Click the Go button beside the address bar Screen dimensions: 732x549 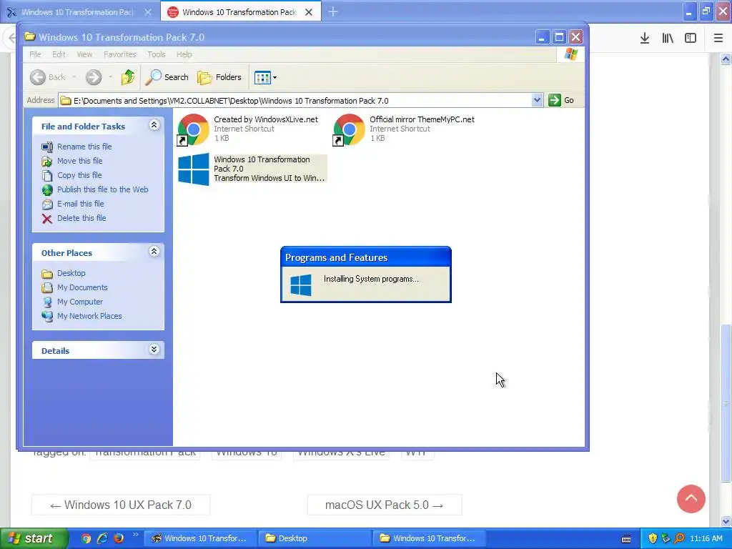pos(561,100)
